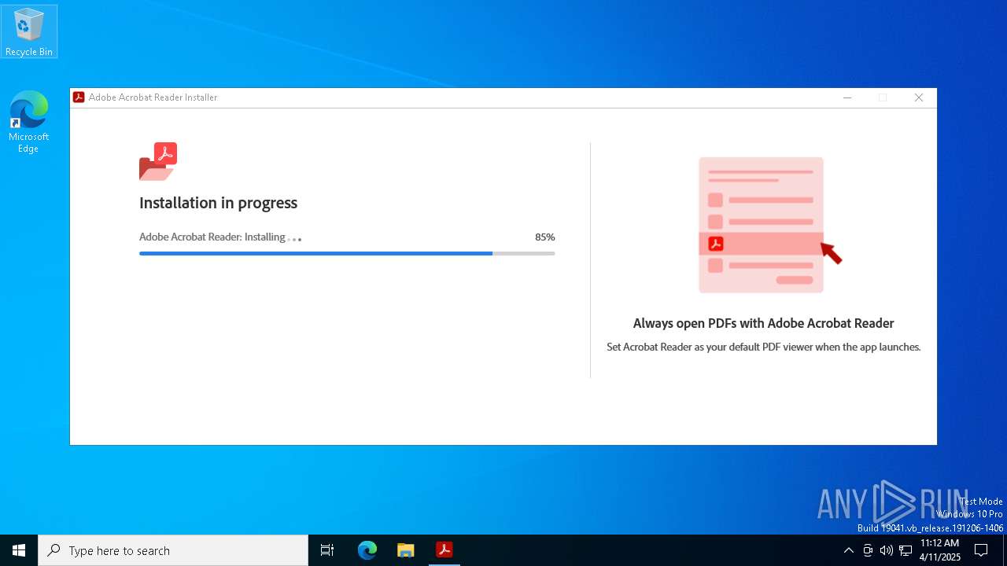Select the Adobe installer taskbar icon
The image size is (1007, 566).
tap(444, 550)
